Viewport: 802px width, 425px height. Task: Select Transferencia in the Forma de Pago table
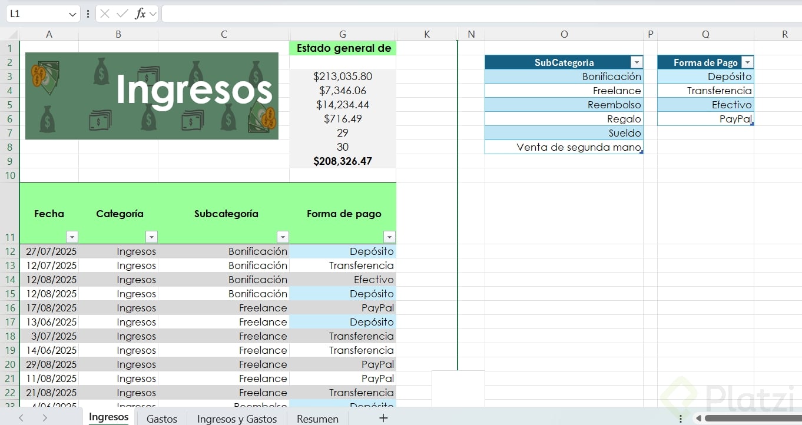[705, 91]
